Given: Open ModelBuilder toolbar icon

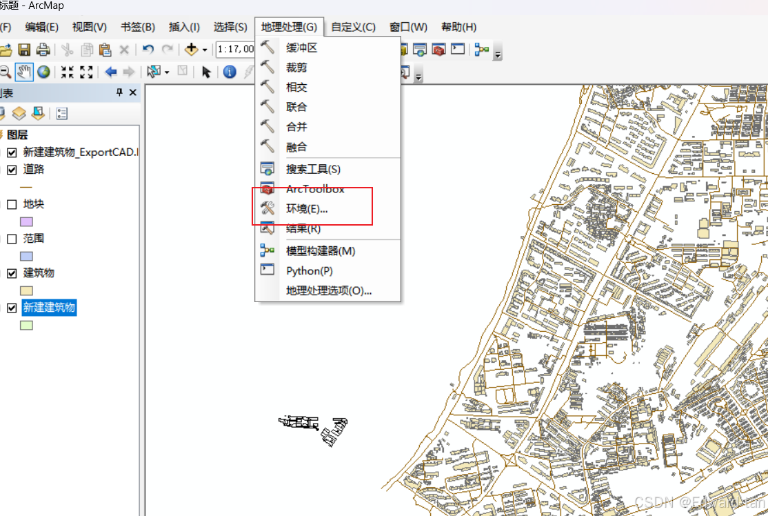Looking at the screenshot, I should tap(482, 49).
